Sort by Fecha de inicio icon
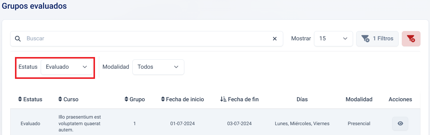Image resolution: width=430 pixels, height=135 pixels. pos(163,99)
